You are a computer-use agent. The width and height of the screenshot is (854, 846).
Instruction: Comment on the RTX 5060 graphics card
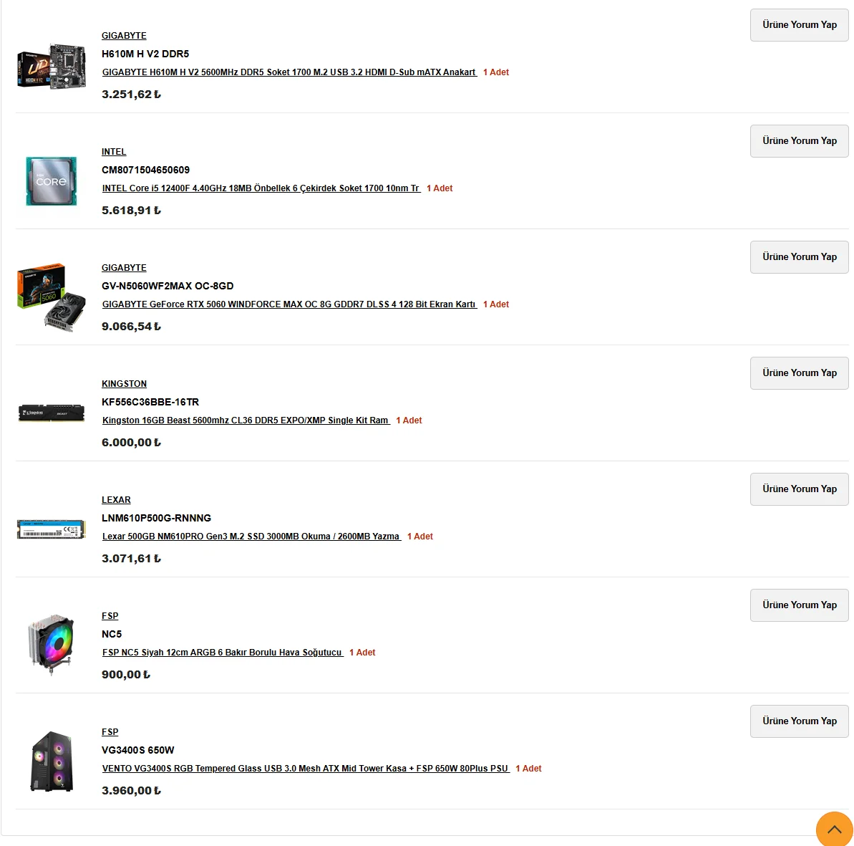tap(799, 257)
